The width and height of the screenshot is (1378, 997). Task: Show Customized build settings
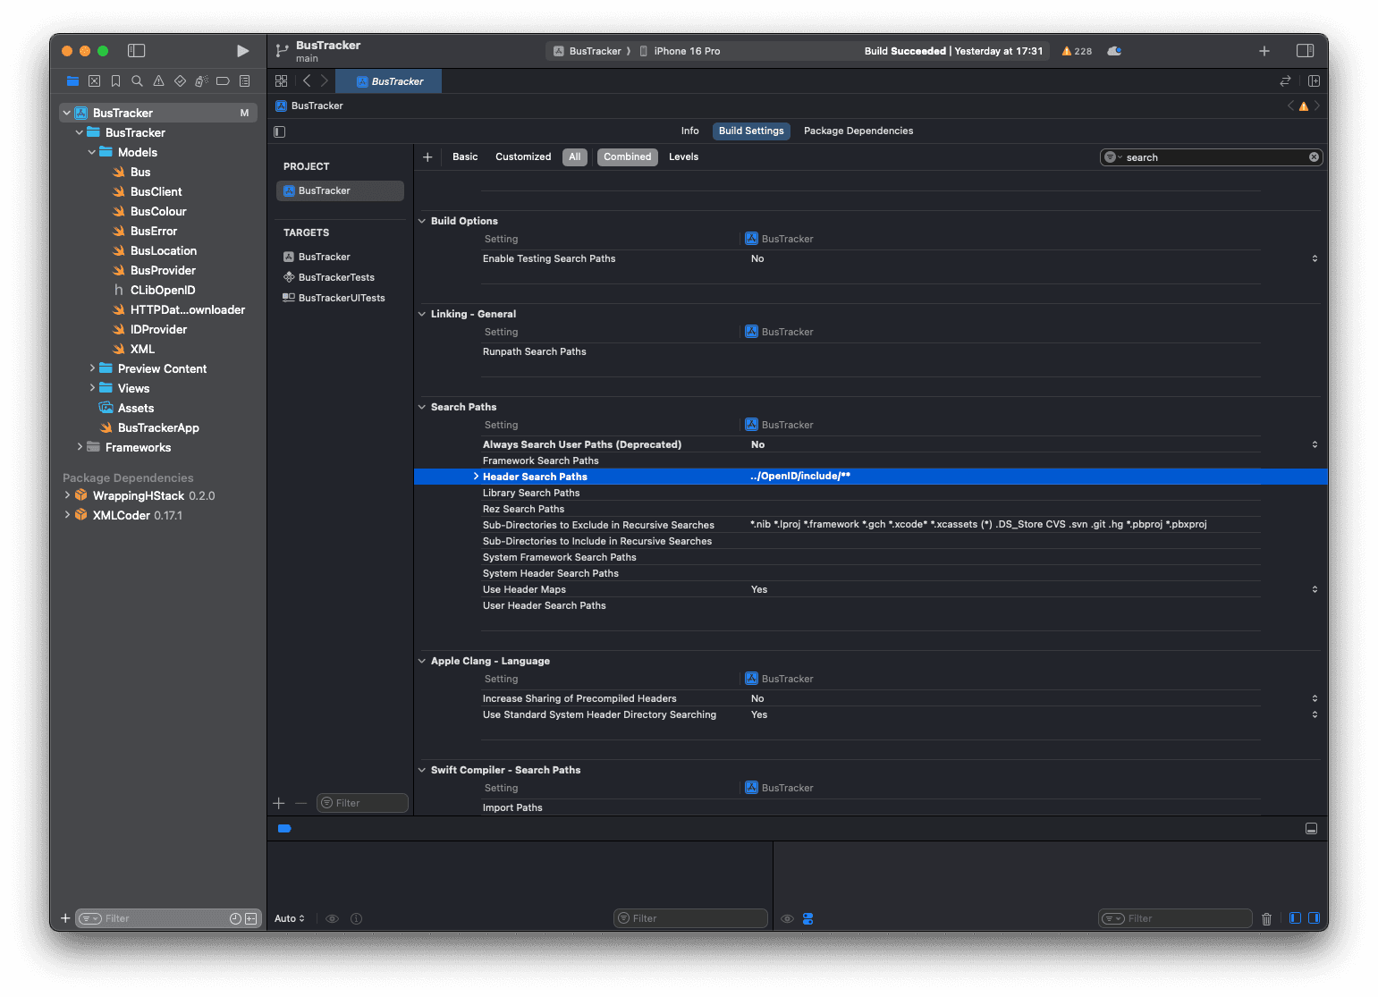pyautogui.click(x=523, y=156)
